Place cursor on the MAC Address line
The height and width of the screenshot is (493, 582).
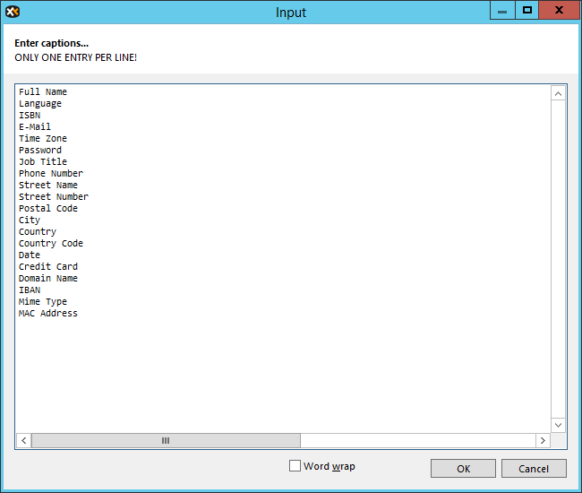click(48, 313)
